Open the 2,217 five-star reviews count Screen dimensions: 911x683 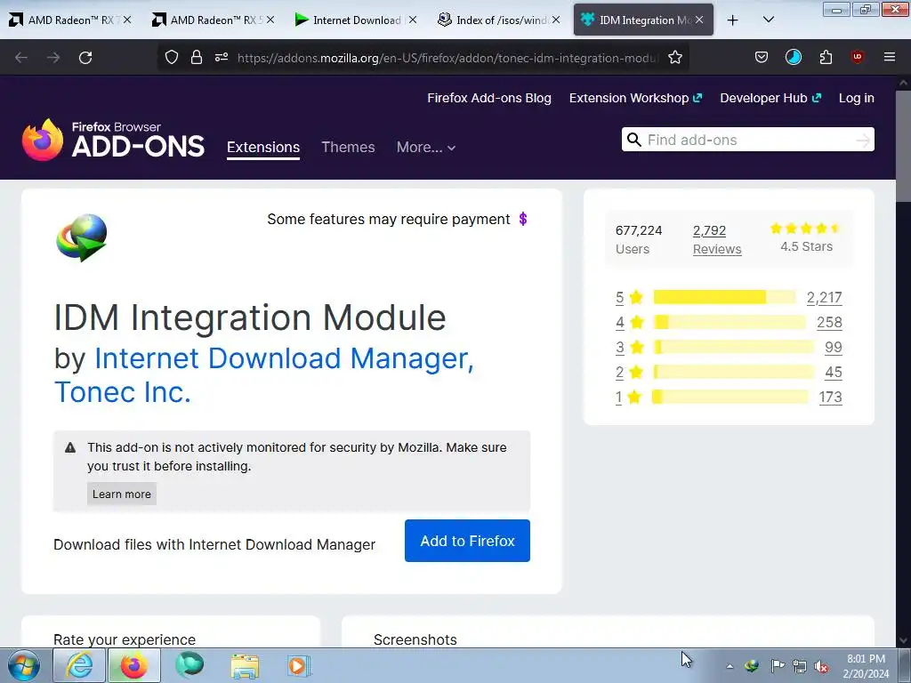824,297
